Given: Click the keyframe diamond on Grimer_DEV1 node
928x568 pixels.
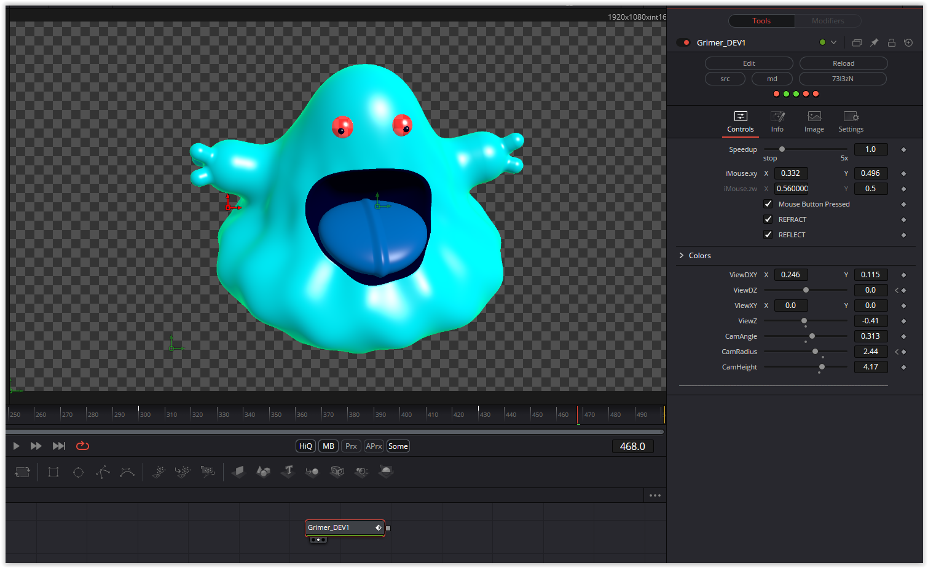Looking at the screenshot, I should pos(379,527).
